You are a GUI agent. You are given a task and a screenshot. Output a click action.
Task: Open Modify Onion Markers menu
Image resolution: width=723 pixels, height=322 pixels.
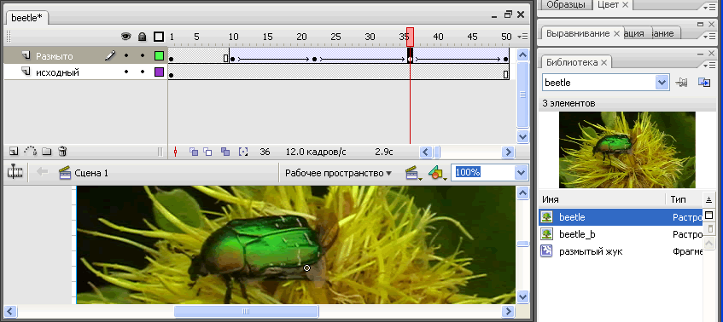(243, 152)
